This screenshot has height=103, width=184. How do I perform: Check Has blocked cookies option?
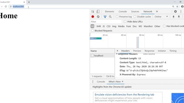click(x=164, y=26)
